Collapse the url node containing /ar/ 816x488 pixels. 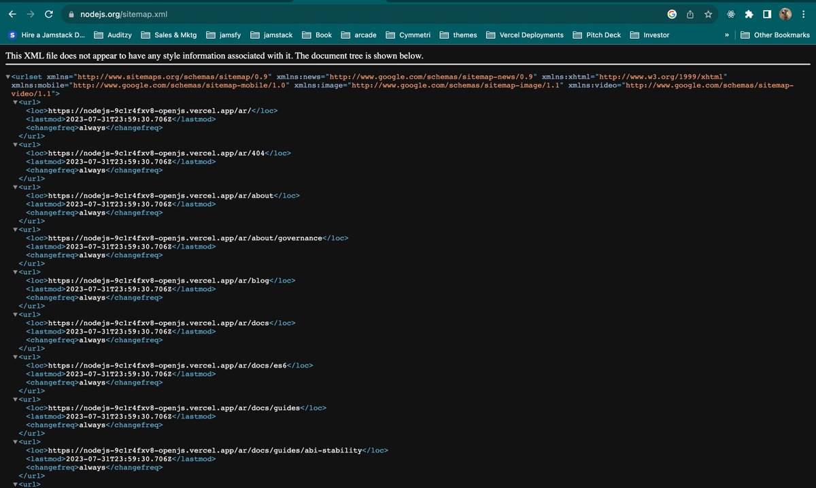[16, 102]
